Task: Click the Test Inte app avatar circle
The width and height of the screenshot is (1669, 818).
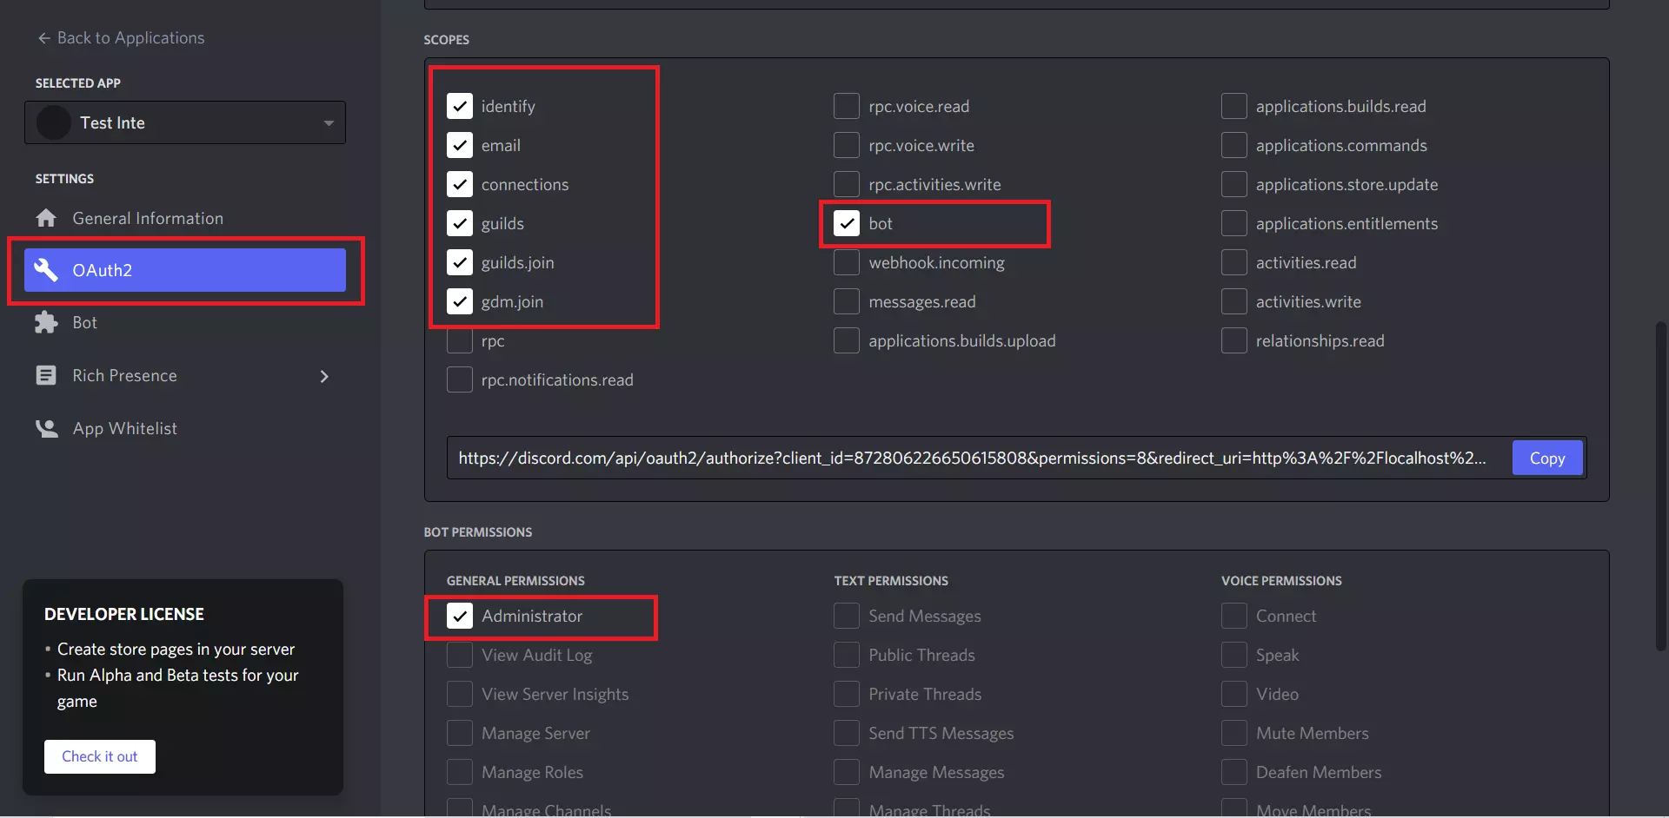Action: click(54, 122)
